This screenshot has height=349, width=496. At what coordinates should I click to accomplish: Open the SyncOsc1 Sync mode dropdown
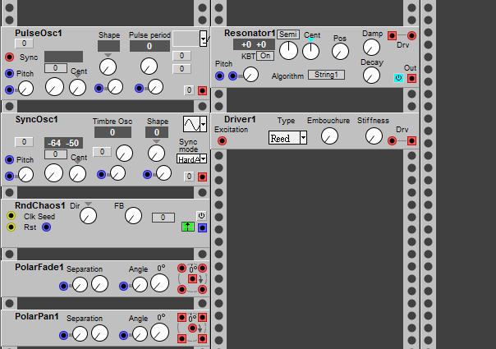point(191,158)
